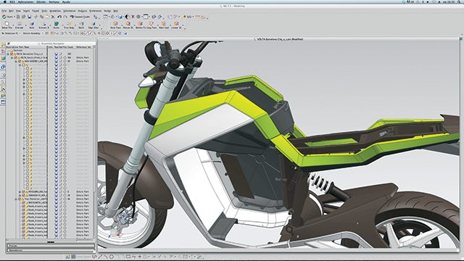This screenshot has width=464, height=261.
Task: Select the Delete Face tool
Action: click(140, 25)
